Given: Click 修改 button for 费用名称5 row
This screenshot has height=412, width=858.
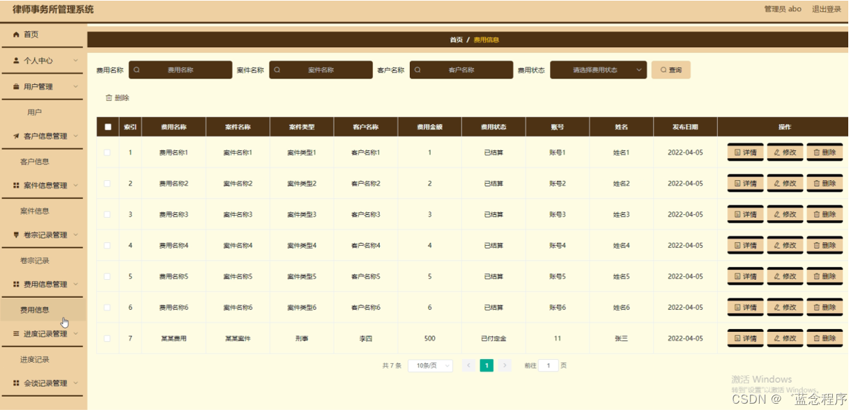Looking at the screenshot, I should [785, 276].
